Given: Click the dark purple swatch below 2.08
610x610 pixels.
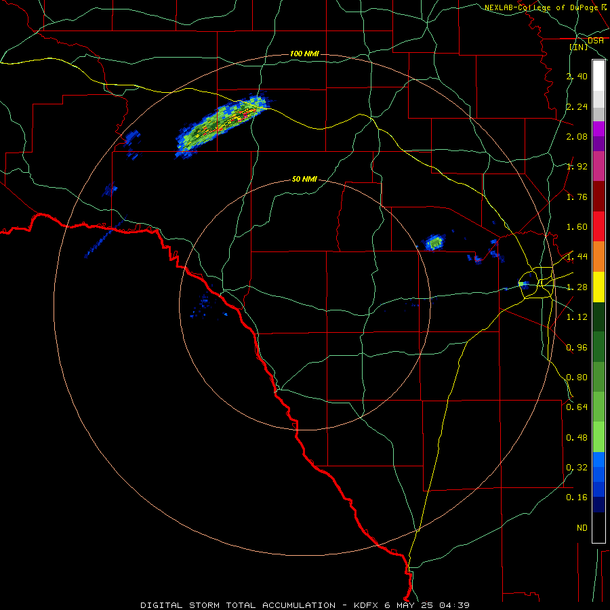Looking at the screenshot, I should pos(598,144).
